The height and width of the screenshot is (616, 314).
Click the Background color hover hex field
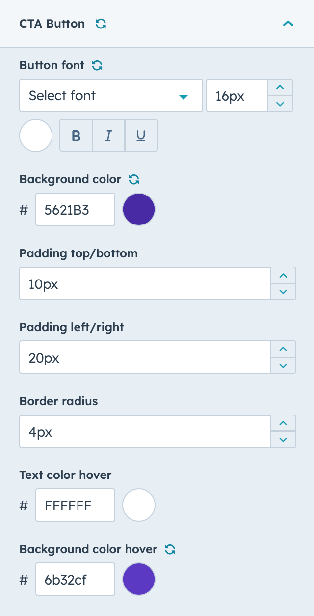coord(75,579)
